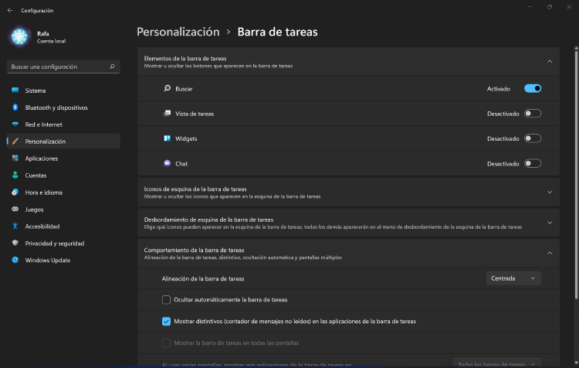This screenshot has width=579, height=368.
Task: Click the Hora e idioma globe icon
Action: tap(15, 193)
